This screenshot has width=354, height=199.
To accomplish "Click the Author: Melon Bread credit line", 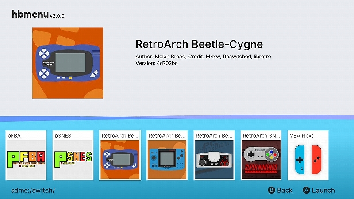I will 203,57.
